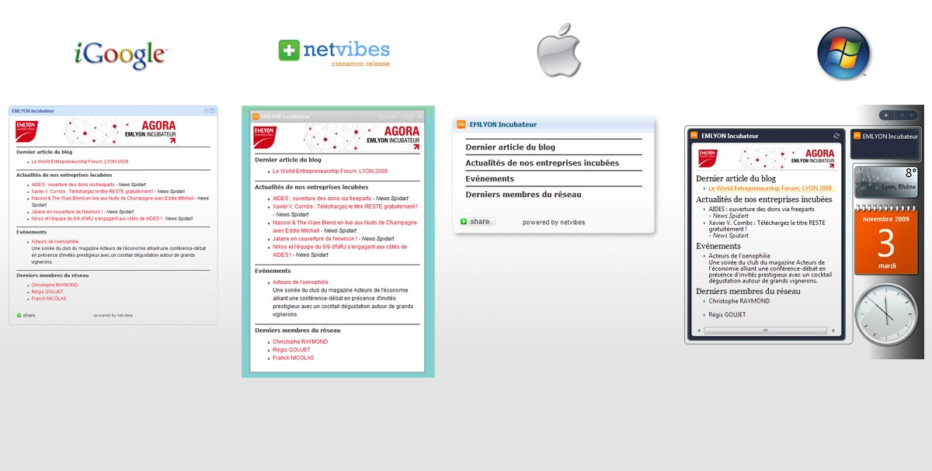Viewport: 932px width, 471px height.
Task: Close the netvibes EMLYON Incubateur widget
Action: pos(420,116)
